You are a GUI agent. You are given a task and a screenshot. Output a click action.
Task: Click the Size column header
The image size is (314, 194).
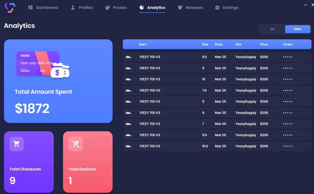(205, 44)
